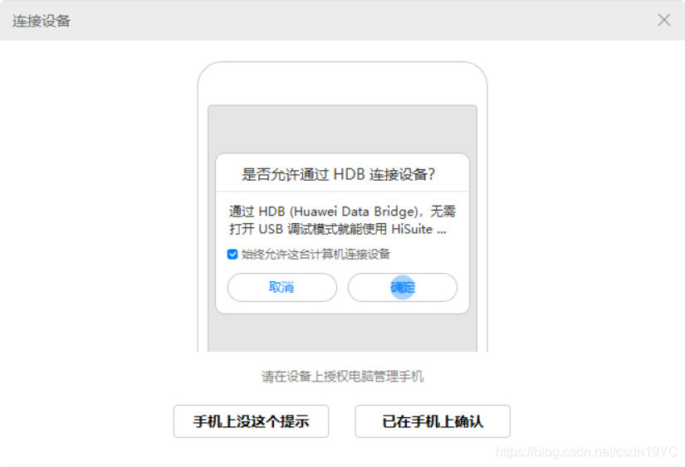Click the blue tap-indicator circle on 确定
The width and height of the screenshot is (685, 467).
point(403,287)
